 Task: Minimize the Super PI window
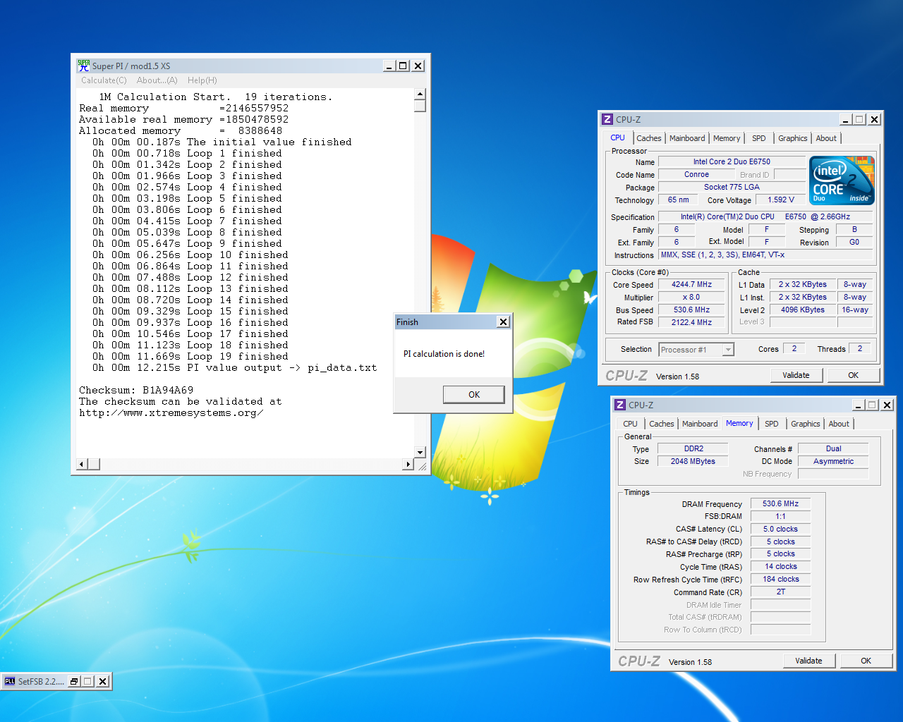click(389, 66)
